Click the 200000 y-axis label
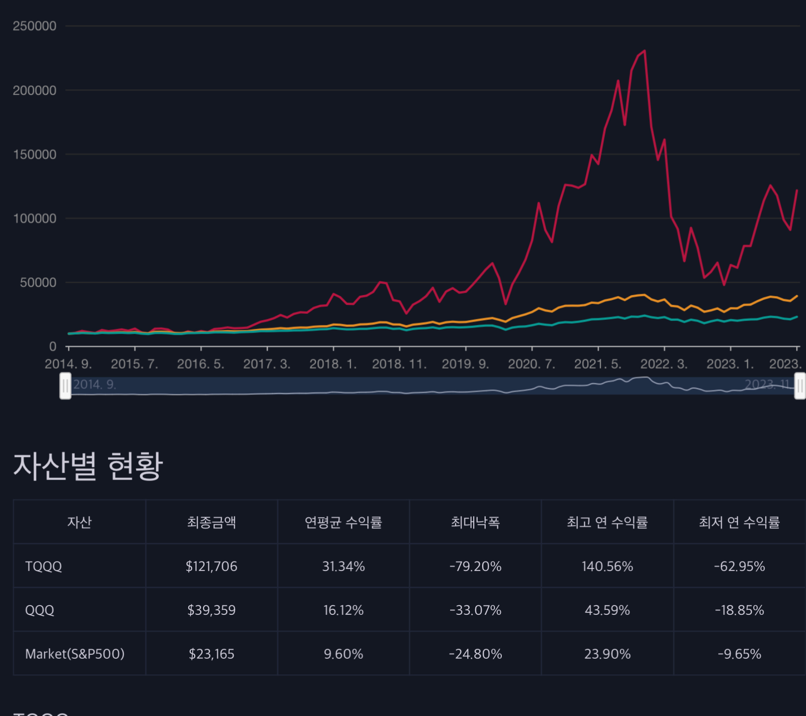Viewport: 806px width, 716px height. [x=35, y=90]
